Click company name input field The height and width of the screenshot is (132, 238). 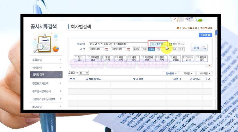pyautogui.click(x=118, y=44)
